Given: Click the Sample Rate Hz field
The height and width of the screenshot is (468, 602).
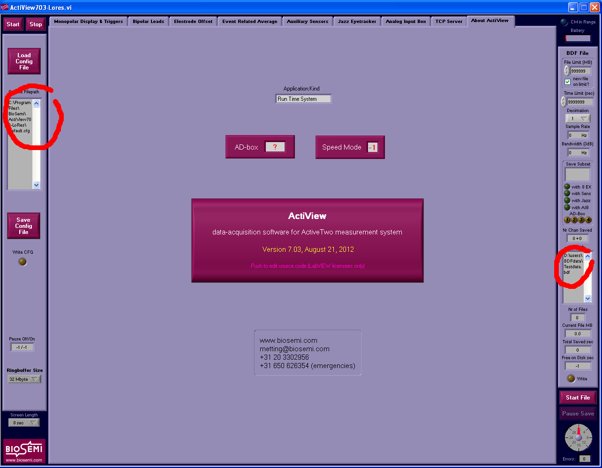Looking at the screenshot, I should [x=578, y=135].
